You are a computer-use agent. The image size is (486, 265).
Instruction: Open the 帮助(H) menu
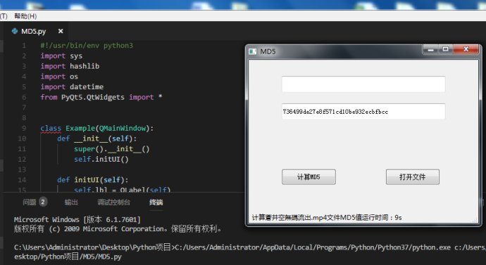(25, 16)
